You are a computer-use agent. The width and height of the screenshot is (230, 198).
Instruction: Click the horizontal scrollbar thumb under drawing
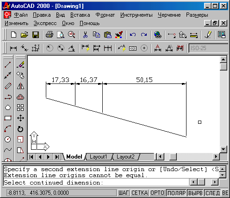tap(173, 157)
